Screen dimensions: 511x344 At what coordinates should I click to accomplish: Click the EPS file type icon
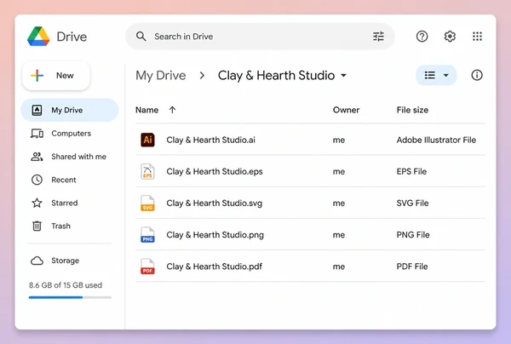click(x=147, y=171)
